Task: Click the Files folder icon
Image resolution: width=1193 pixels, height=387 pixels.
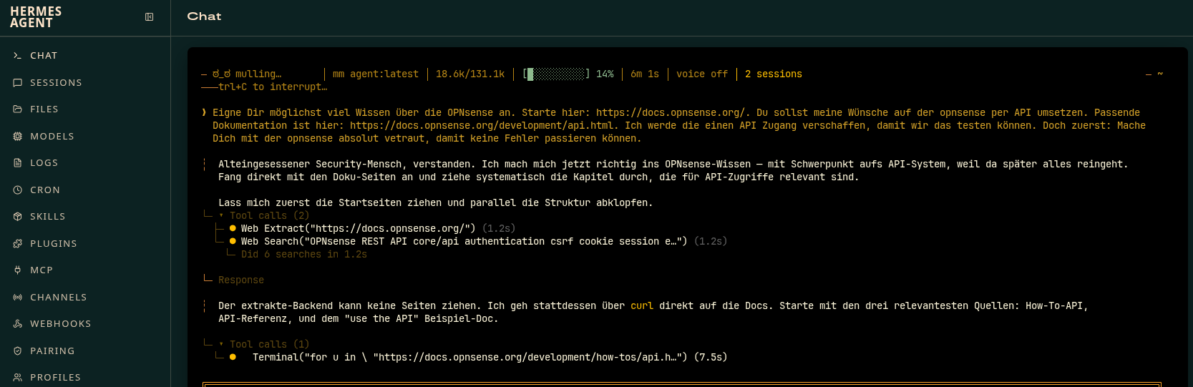Action: coord(17,109)
